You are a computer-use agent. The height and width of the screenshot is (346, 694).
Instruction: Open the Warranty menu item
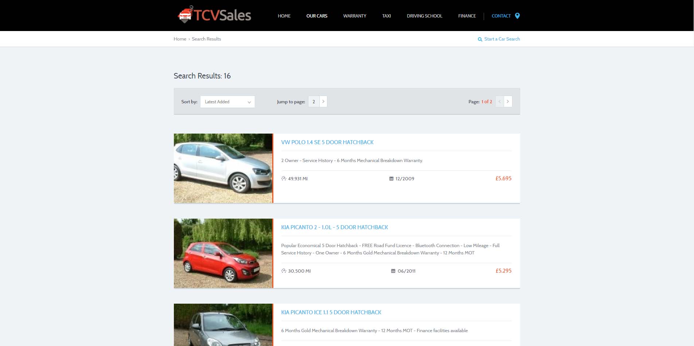pos(355,16)
